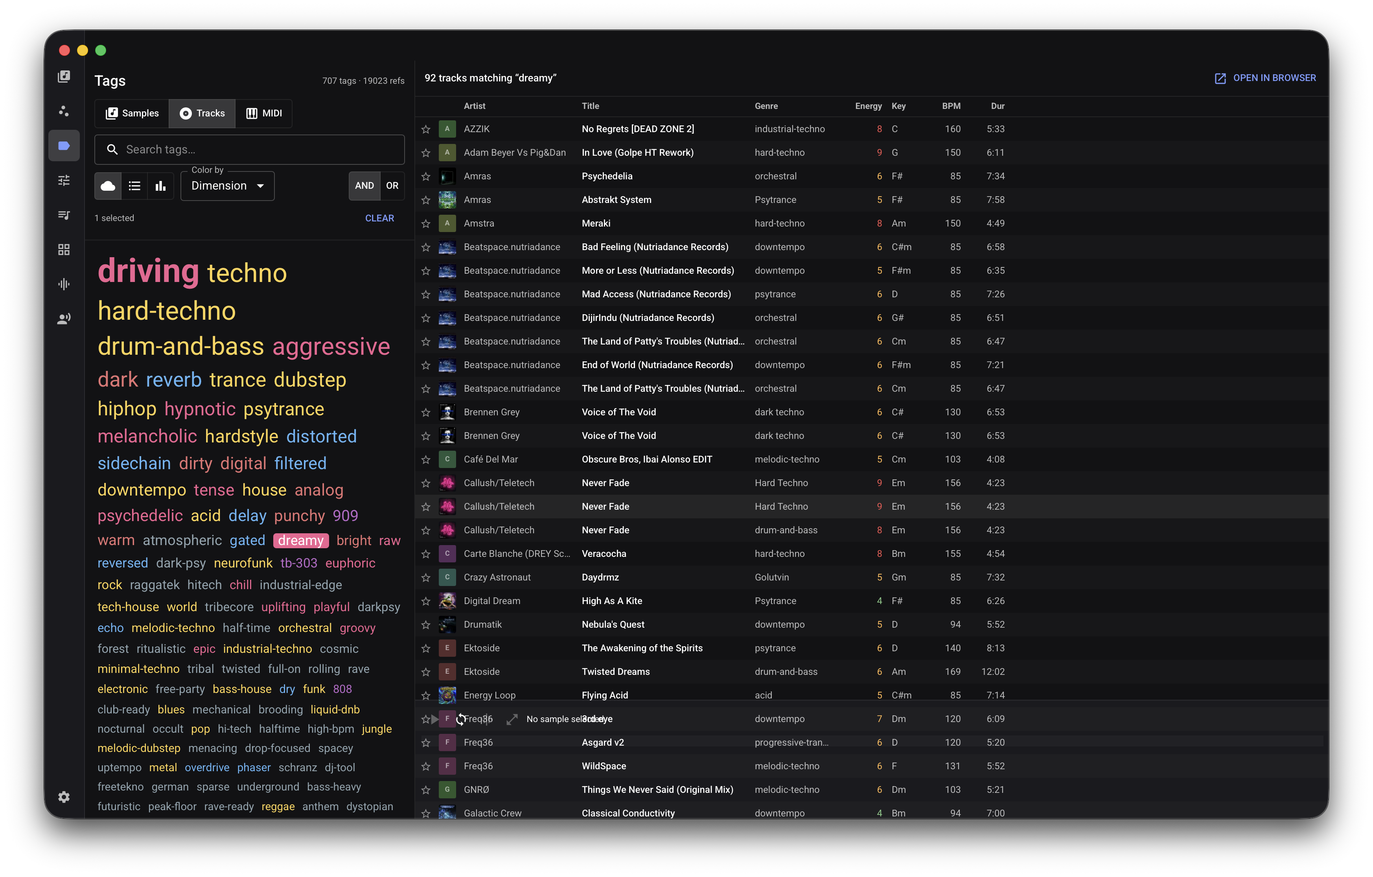The height and width of the screenshot is (877, 1373).
Task: Open Amras Abstrakt System cover thumbnail
Action: [447, 200]
